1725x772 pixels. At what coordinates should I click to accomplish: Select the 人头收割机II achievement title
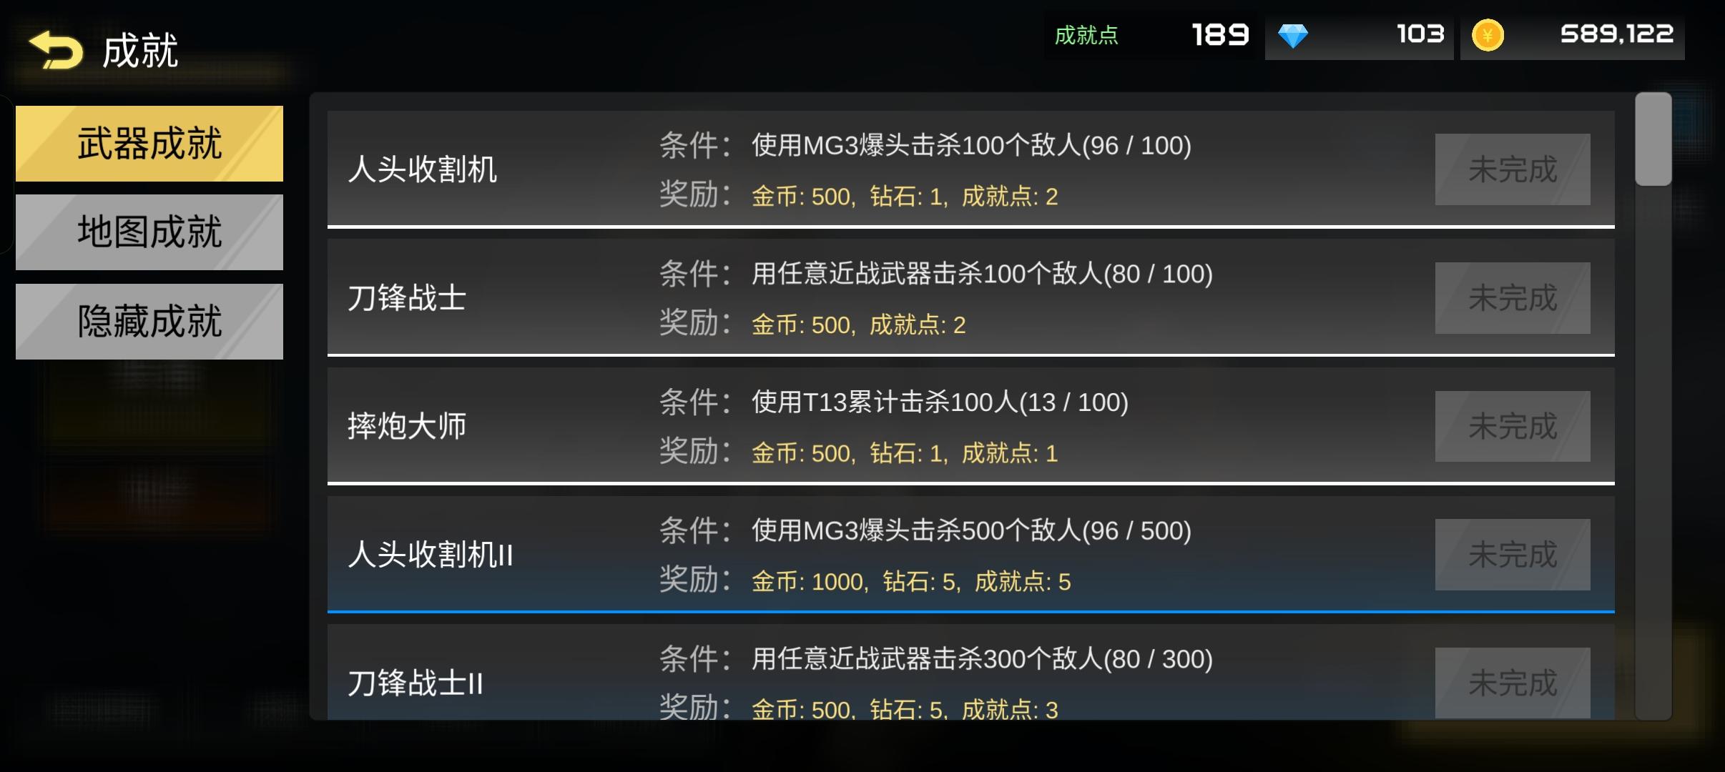point(431,555)
